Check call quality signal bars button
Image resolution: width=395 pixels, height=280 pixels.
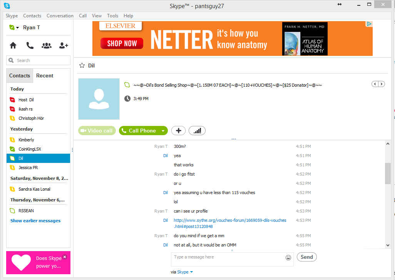pyautogui.click(x=197, y=131)
